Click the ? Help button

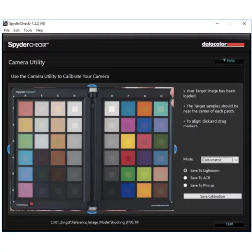[229, 61]
